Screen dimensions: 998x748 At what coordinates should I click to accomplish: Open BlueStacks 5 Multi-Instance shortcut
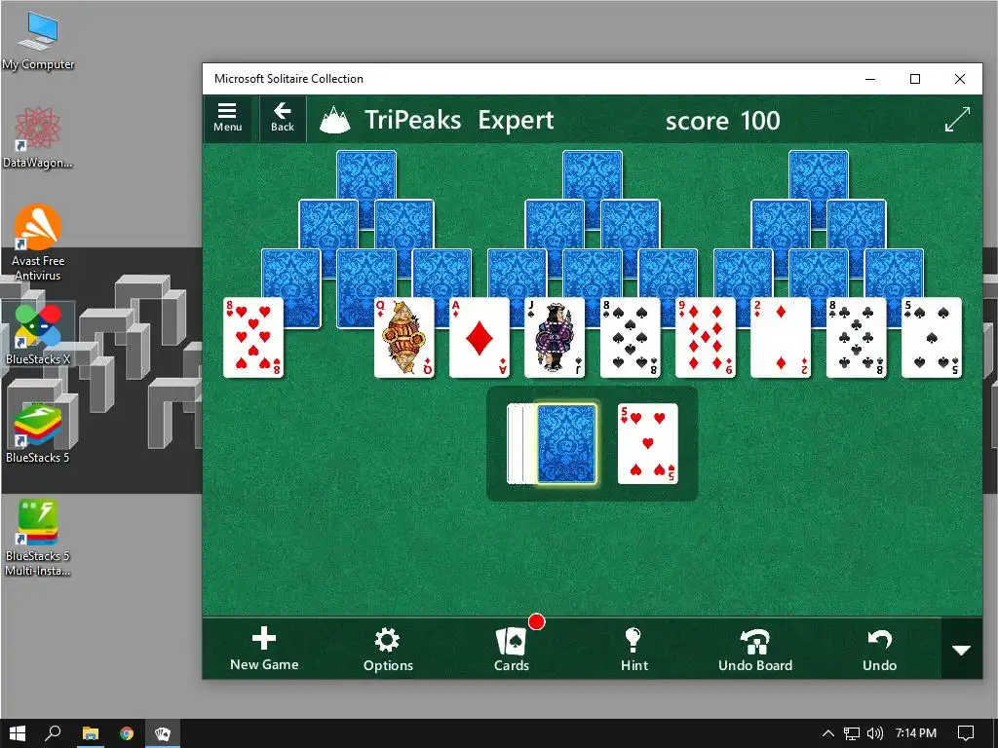pos(38,538)
